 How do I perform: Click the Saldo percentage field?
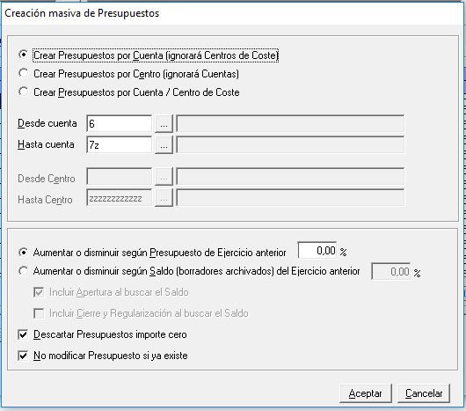coord(390,271)
